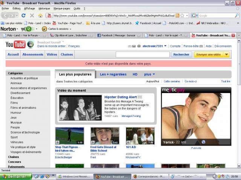This screenshot has height=180, width=241.
Task: Click the Tout lire link
Action: point(226,81)
